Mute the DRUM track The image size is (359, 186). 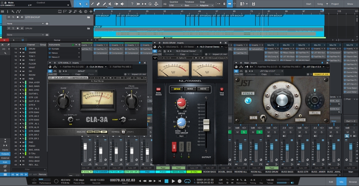click(9, 28)
